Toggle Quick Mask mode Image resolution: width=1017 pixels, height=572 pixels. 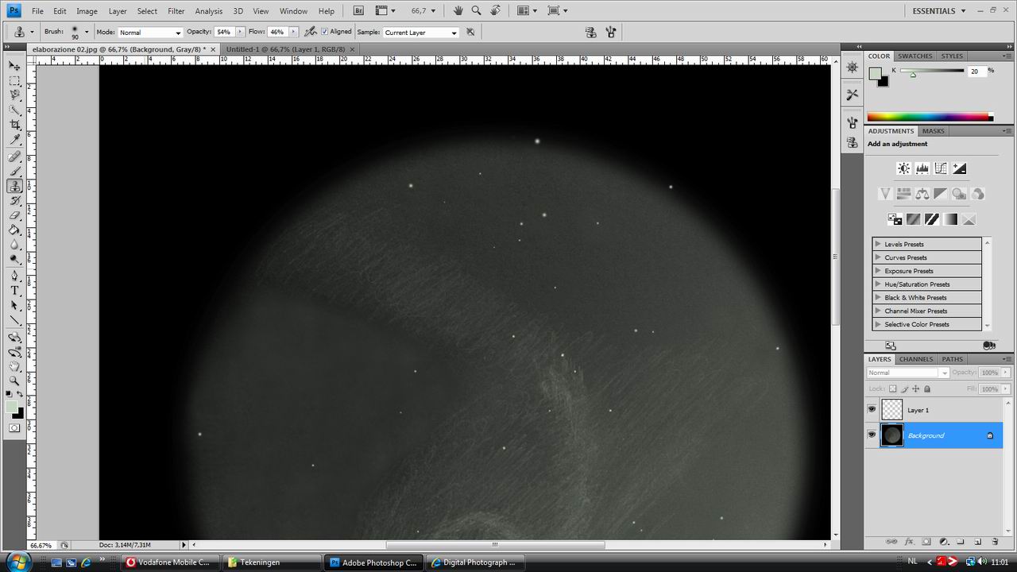click(x=14, y=428)
